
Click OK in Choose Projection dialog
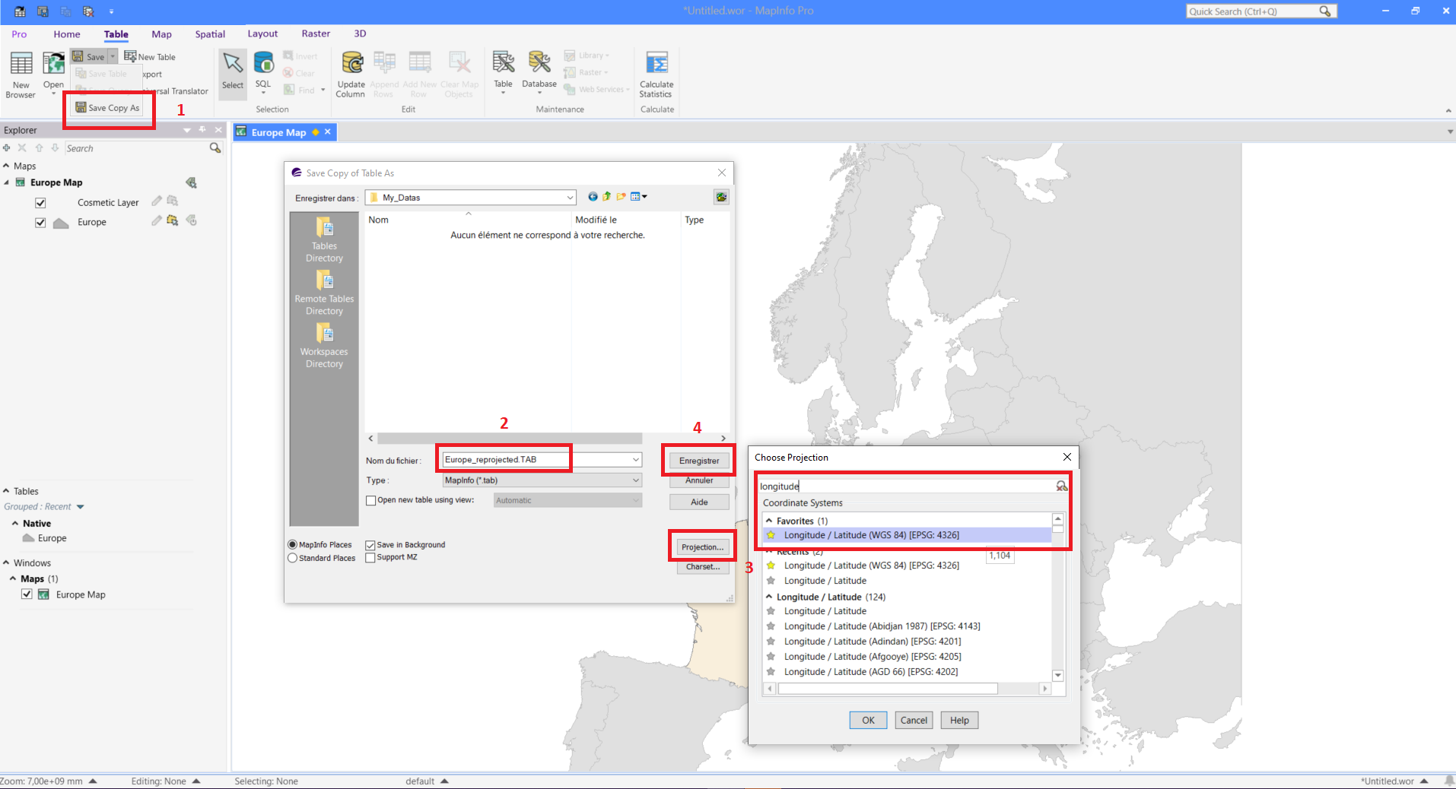(x=868, y=720)
